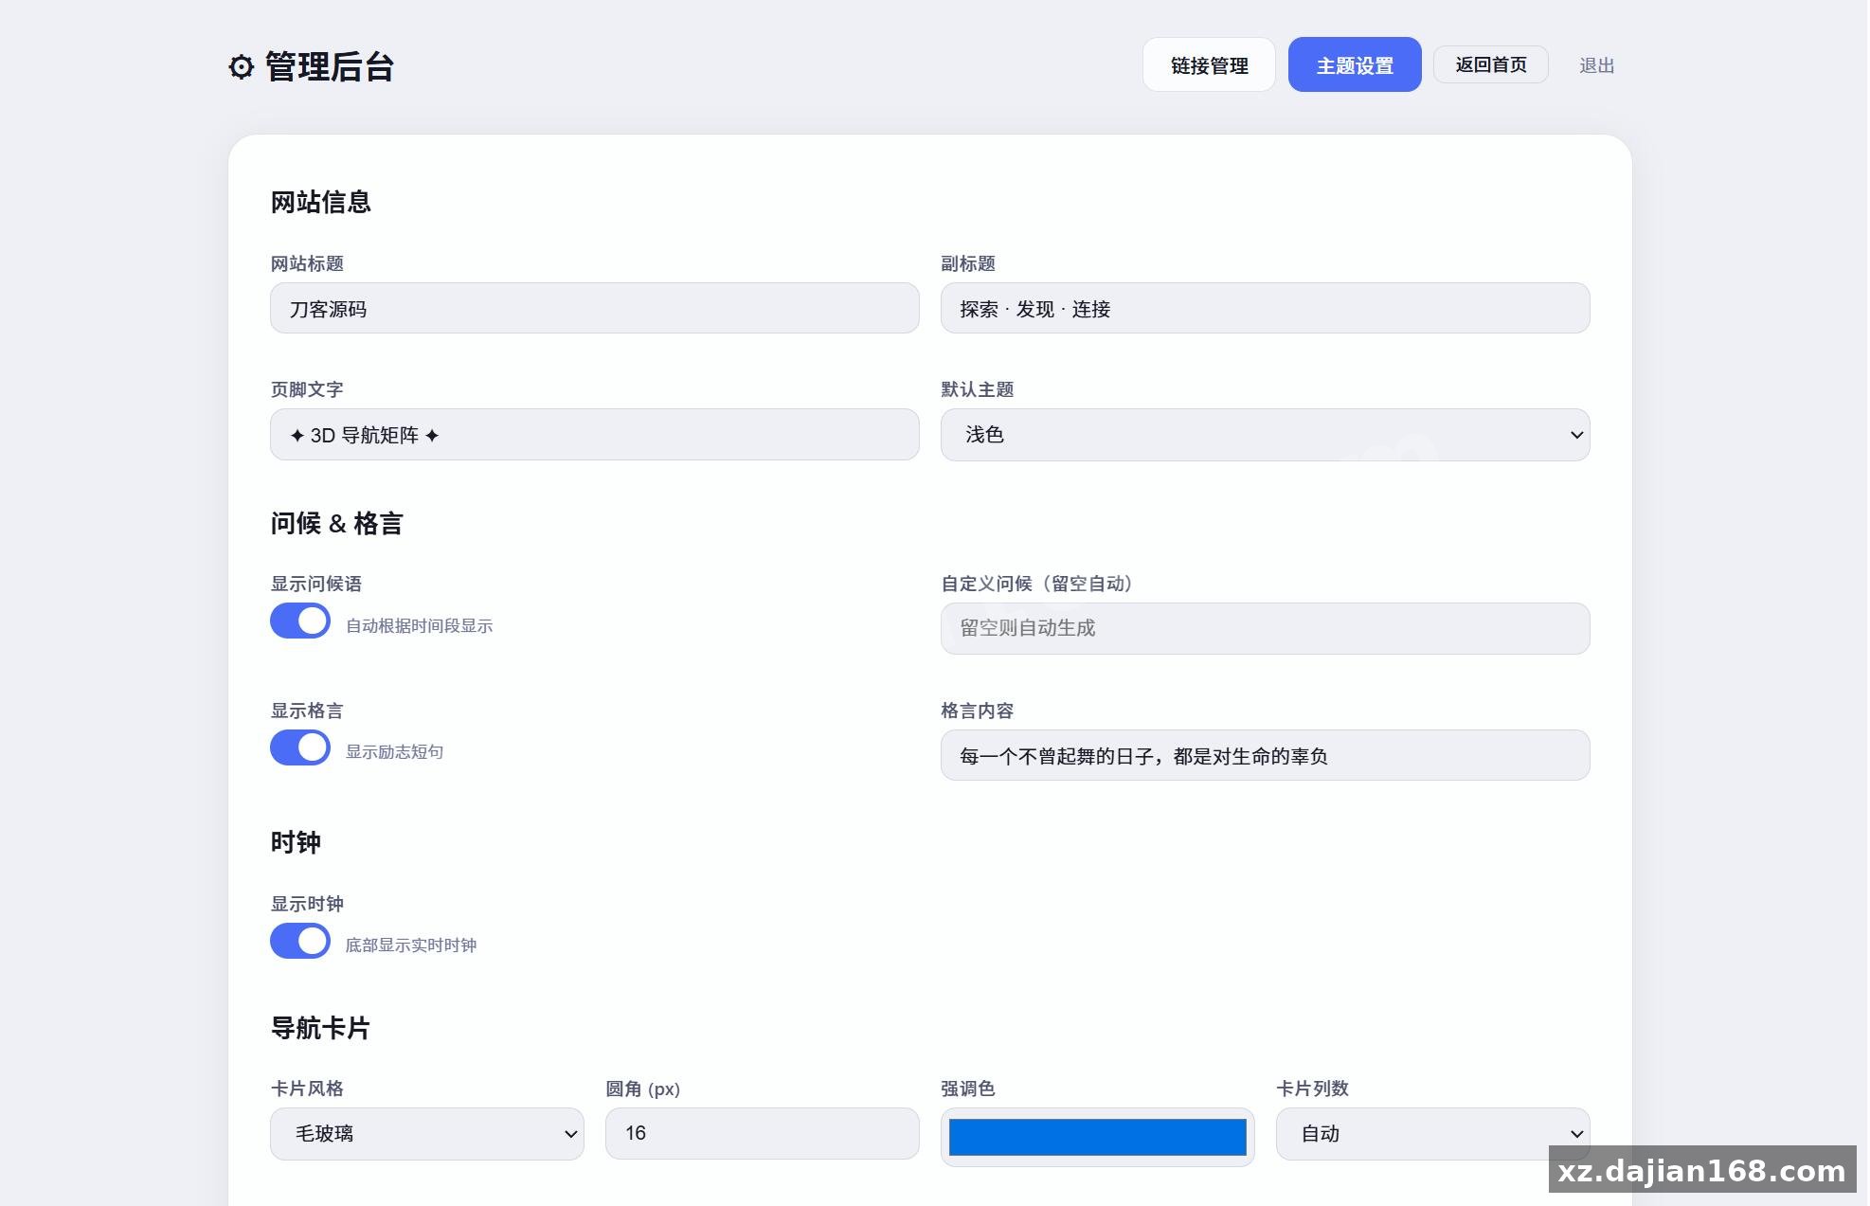Focus the 网站标题 input field
This screenshot has width=1870, height=1206.
point(594,309)
